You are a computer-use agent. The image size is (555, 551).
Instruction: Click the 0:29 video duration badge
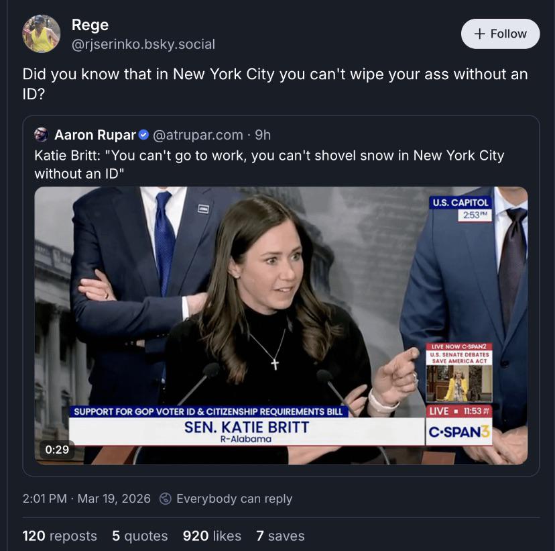click(57, 449)
